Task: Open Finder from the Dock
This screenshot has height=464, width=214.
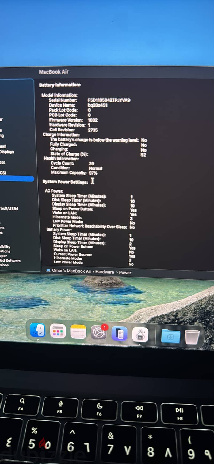Action: point(38,330)
